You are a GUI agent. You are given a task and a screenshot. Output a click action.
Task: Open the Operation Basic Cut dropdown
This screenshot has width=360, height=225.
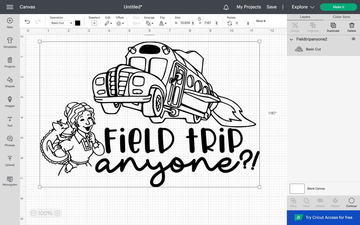62,23
